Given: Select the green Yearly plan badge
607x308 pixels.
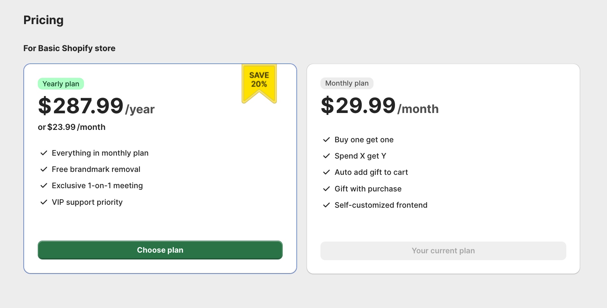Looking at the screenshot, I should click(x=61, y=84).
